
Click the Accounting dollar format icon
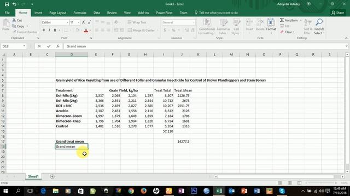[165, 30]
